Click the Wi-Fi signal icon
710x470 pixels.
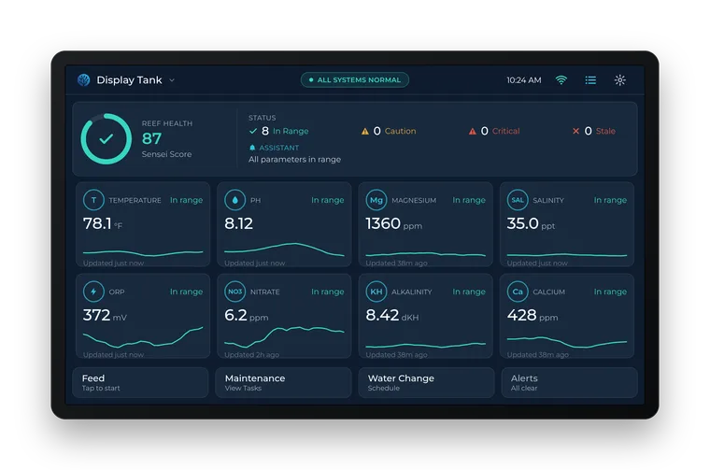(x=561, y=80)
